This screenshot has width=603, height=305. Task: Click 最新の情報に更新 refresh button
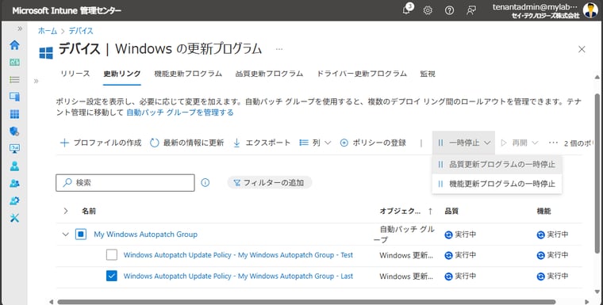[x=187, y=143]
